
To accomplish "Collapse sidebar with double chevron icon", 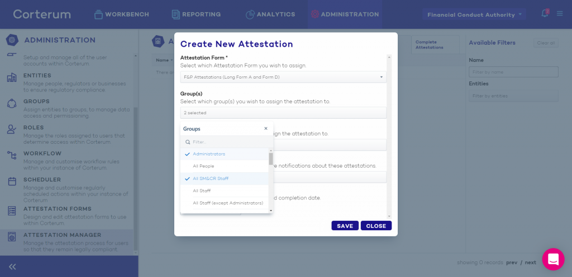I will click(12, 267).
